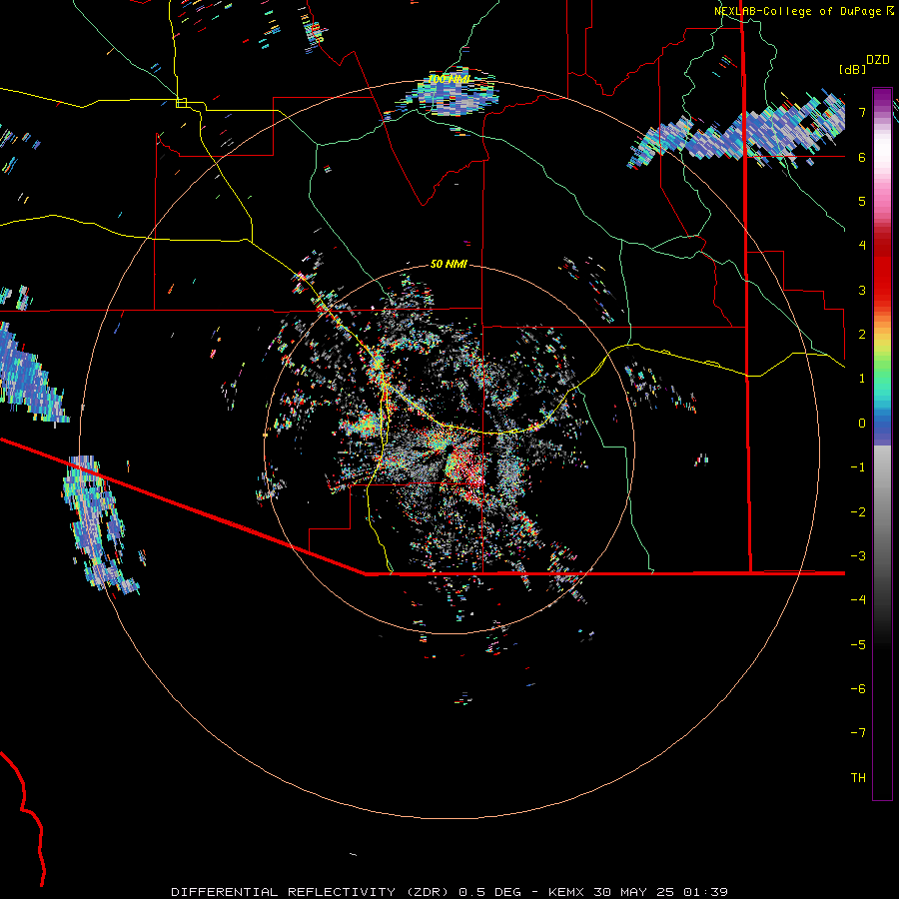
Task: Click the "6" value on color scale
Action: click(862, 157)
